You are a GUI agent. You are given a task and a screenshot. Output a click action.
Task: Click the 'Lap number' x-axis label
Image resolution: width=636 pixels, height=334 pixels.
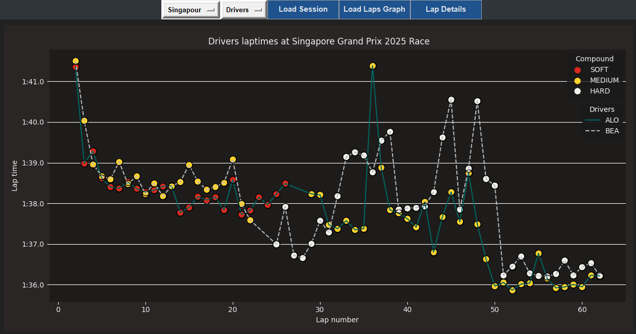pos(337,320)
